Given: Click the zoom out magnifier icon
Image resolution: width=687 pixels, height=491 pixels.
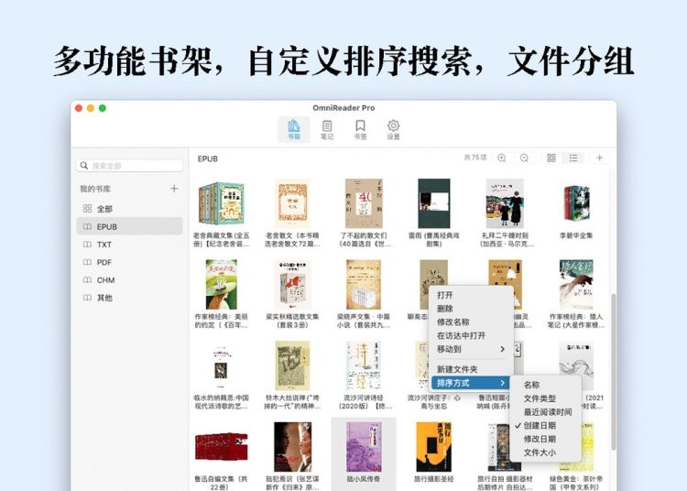Looking at the screenshot, I should (524, 158).
